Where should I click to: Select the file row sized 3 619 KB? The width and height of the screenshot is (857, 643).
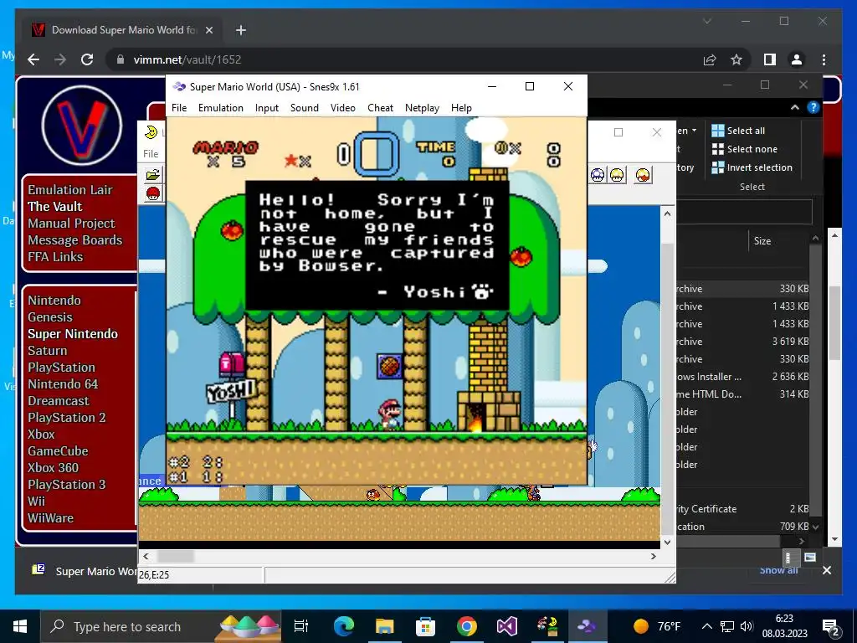tap(742, 342)
